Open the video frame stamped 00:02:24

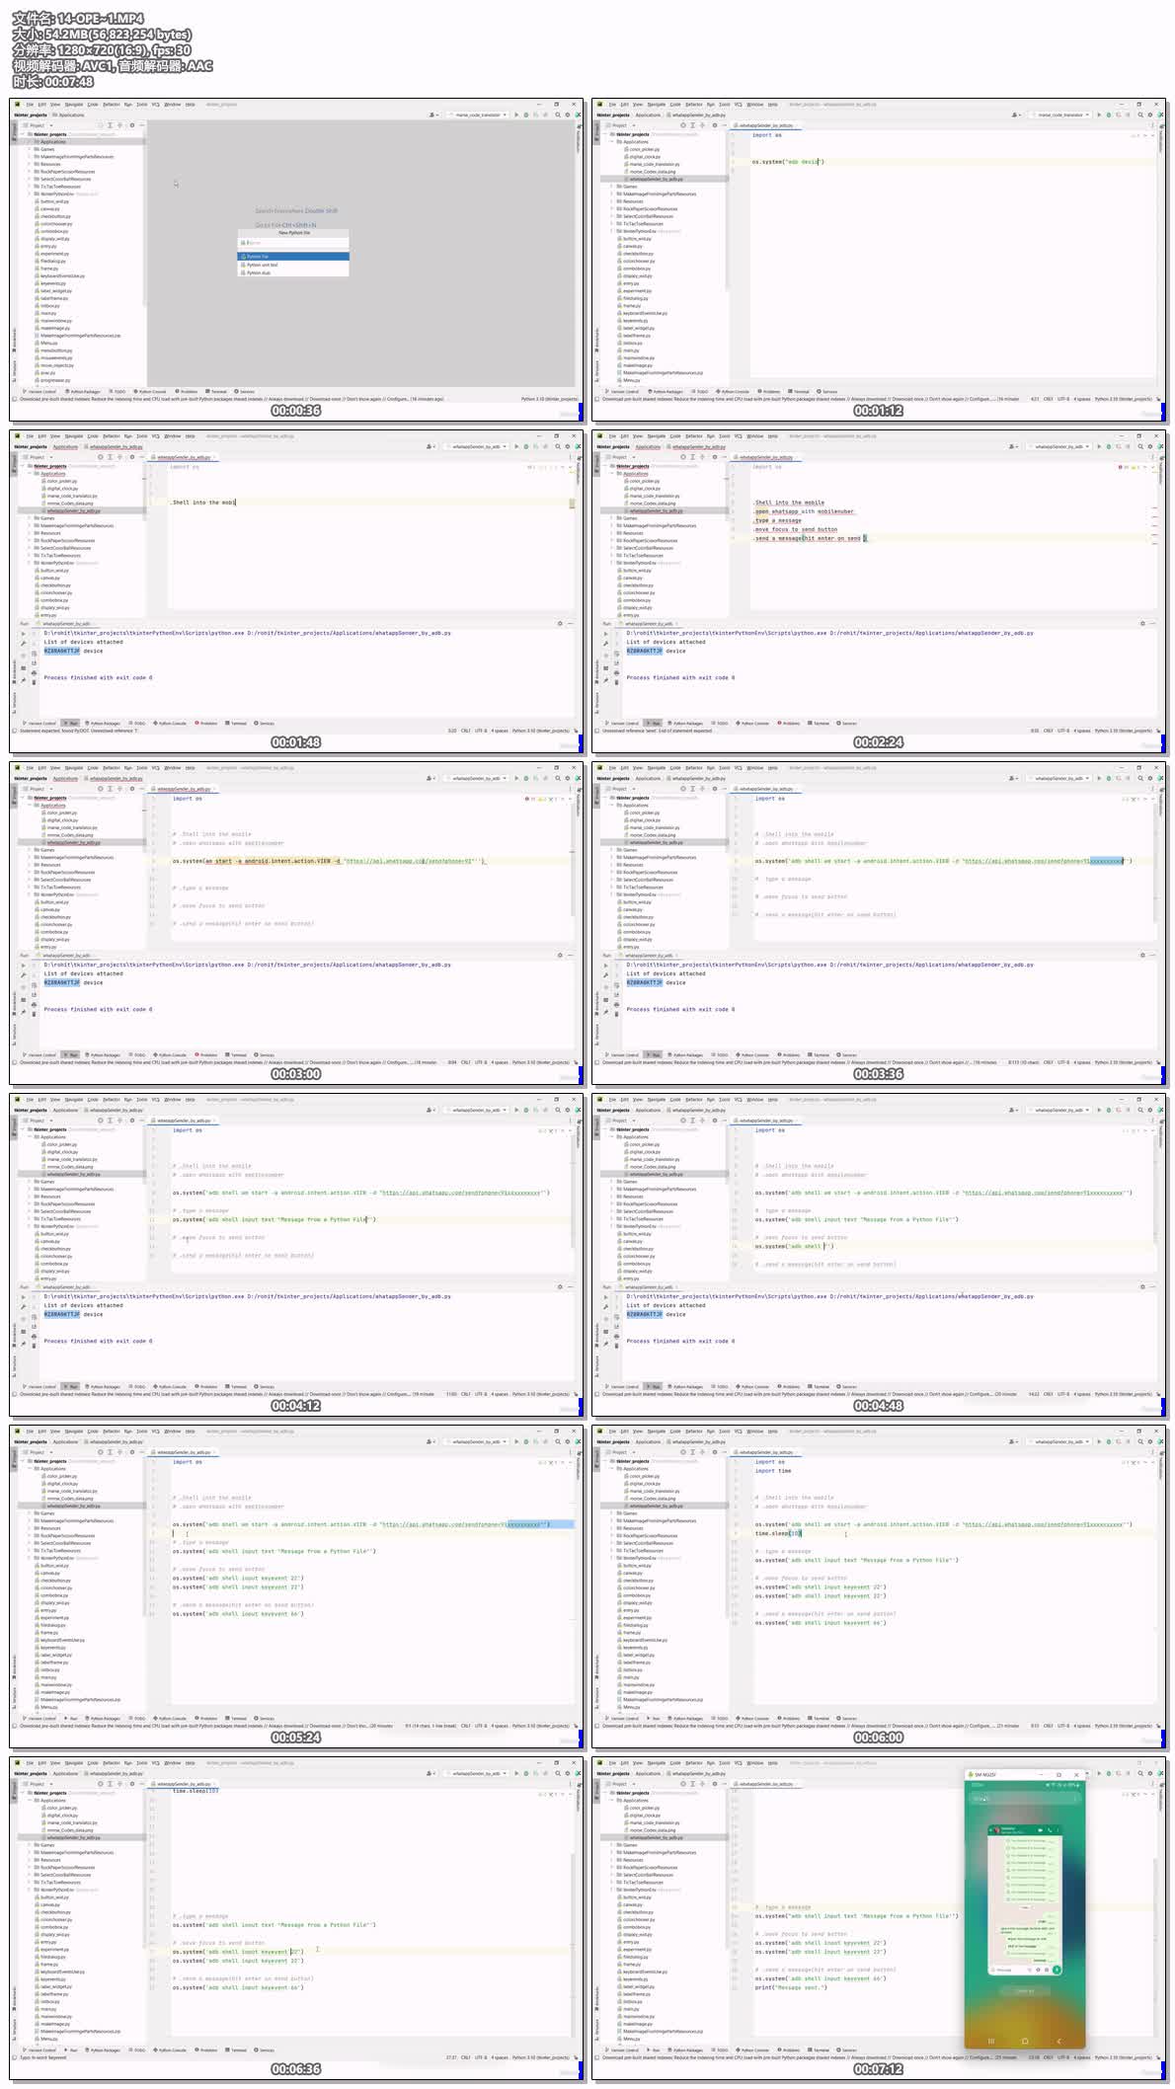pyautogui.click(x=879, y=592)
